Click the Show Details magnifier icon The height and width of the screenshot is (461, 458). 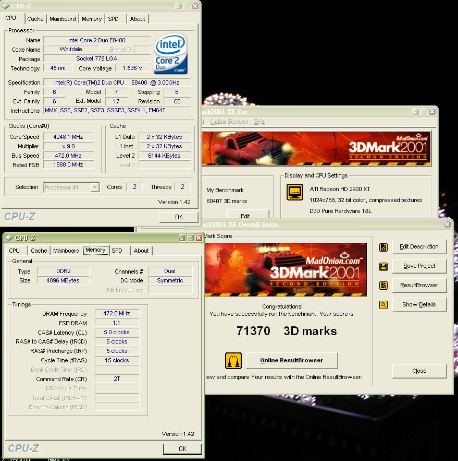pyautogui.click(x=383, y=304)
